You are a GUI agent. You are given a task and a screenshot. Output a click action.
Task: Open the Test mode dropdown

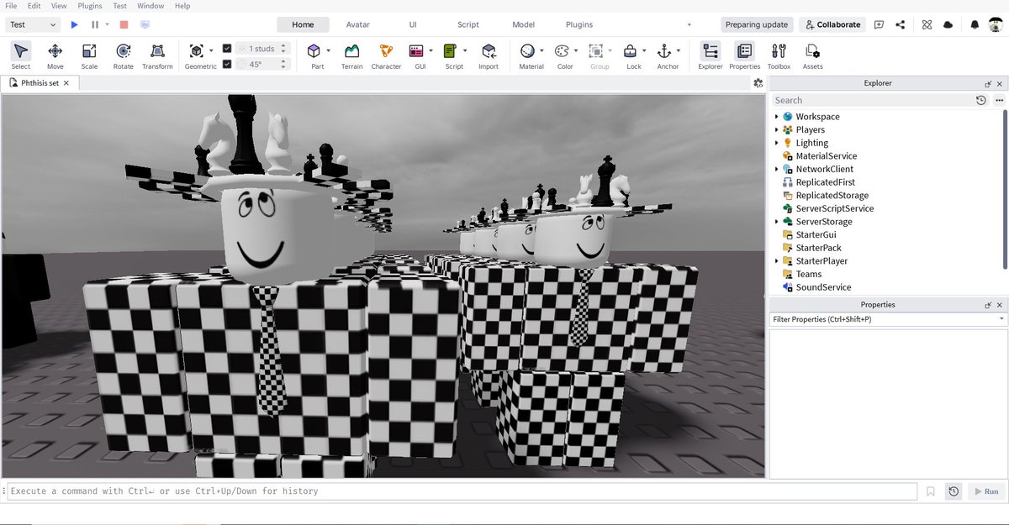click(33, 25)
